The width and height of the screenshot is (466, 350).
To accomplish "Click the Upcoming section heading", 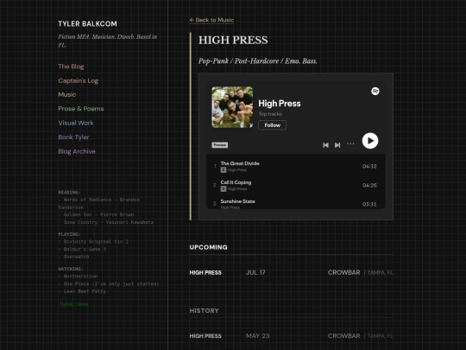I will (208, 247).
